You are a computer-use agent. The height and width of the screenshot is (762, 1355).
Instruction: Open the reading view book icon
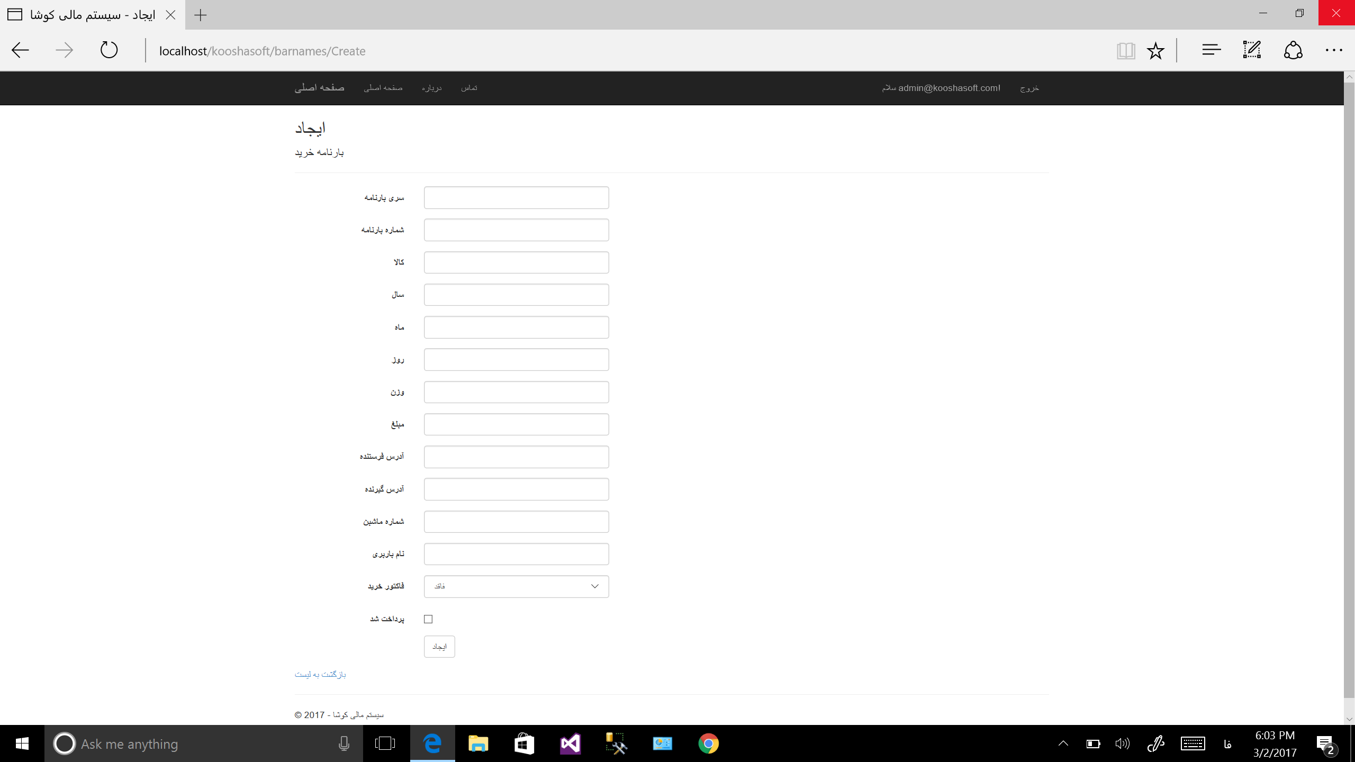[1125, 51]
